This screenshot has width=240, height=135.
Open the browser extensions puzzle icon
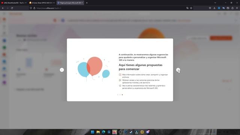(232, 8)
